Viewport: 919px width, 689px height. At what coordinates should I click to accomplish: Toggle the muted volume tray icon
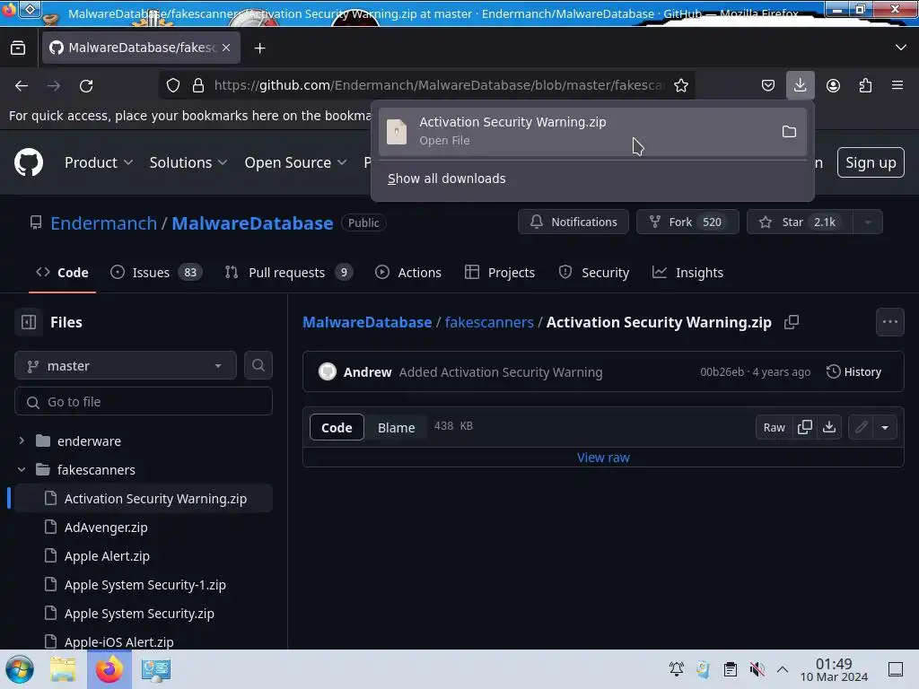coord(757,669)
